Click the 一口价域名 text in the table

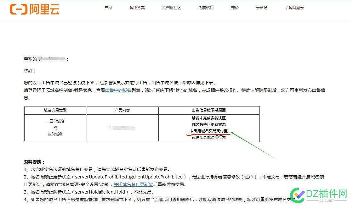point(55,121)
